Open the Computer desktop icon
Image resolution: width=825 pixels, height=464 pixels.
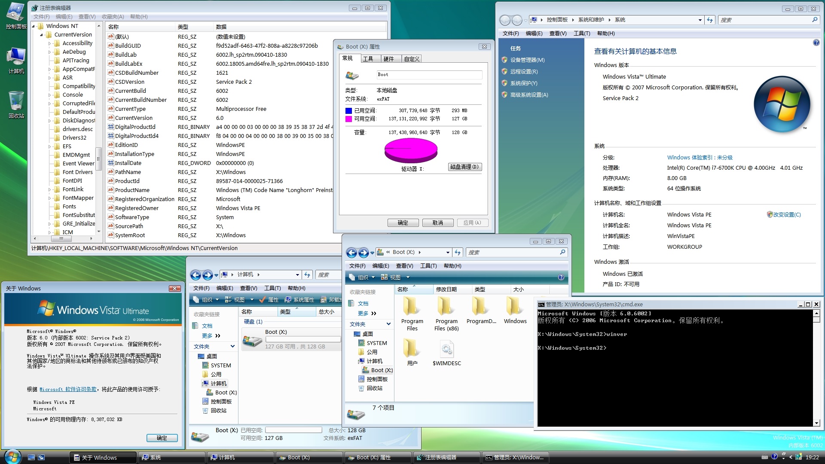pyautogui.click(x=16, y=61)
